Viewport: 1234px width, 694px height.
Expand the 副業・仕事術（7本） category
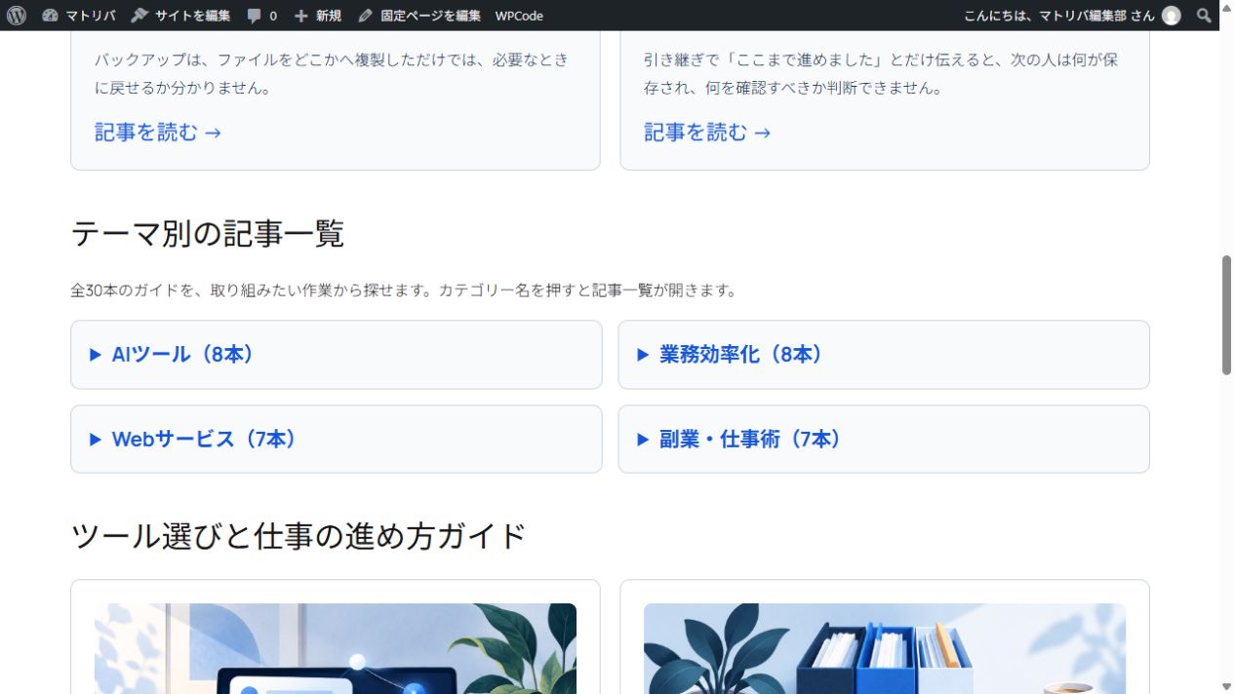pyautogui.click(x=884, y=440)
